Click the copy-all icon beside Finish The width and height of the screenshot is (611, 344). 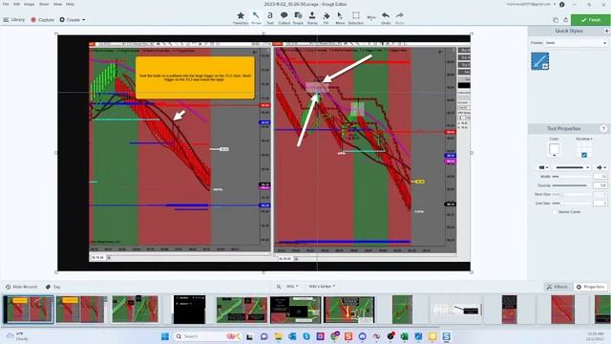[556, 20]
